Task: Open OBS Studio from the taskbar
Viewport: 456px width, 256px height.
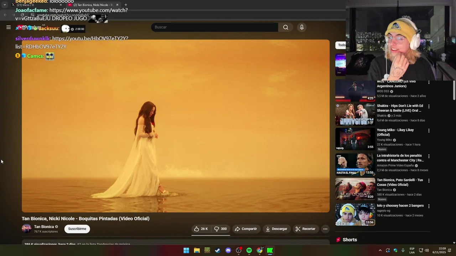Action: 239,251
